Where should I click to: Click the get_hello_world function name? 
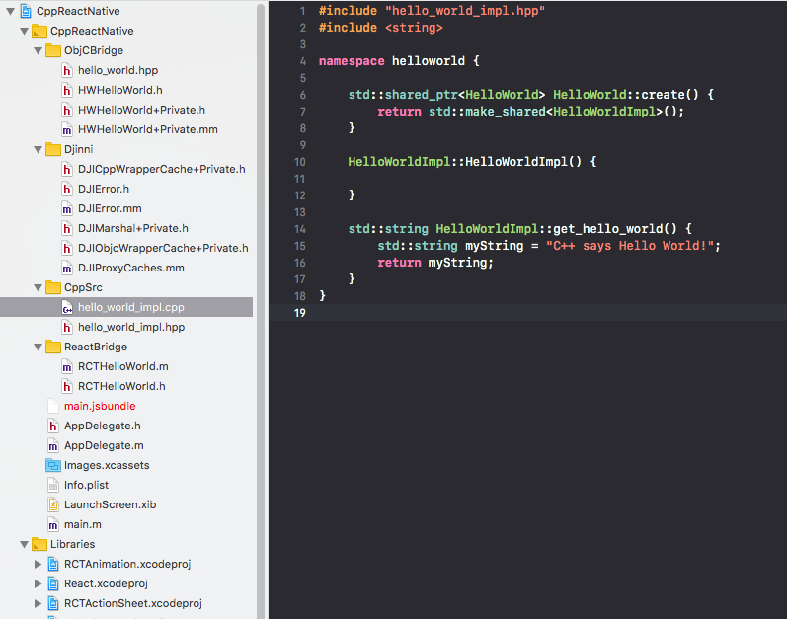[x=608, y=229]
